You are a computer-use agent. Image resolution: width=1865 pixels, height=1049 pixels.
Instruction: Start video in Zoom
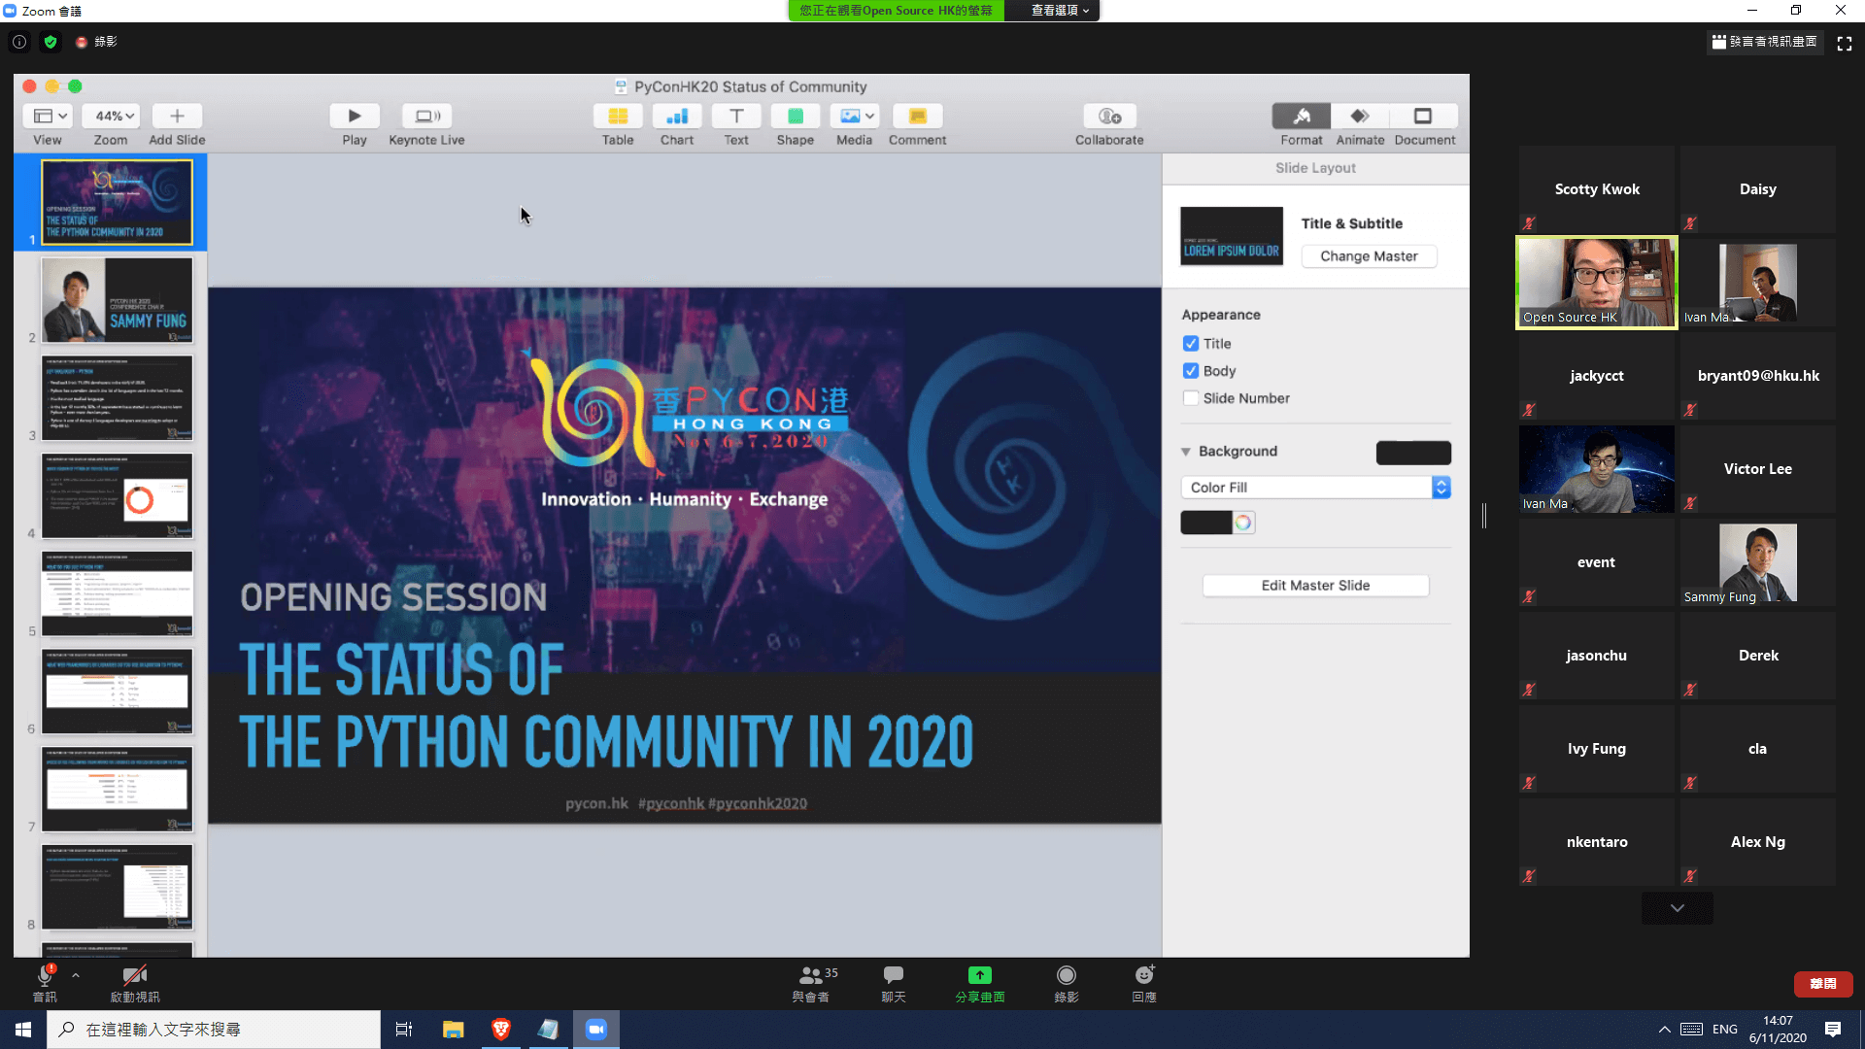tap(135, 983)
